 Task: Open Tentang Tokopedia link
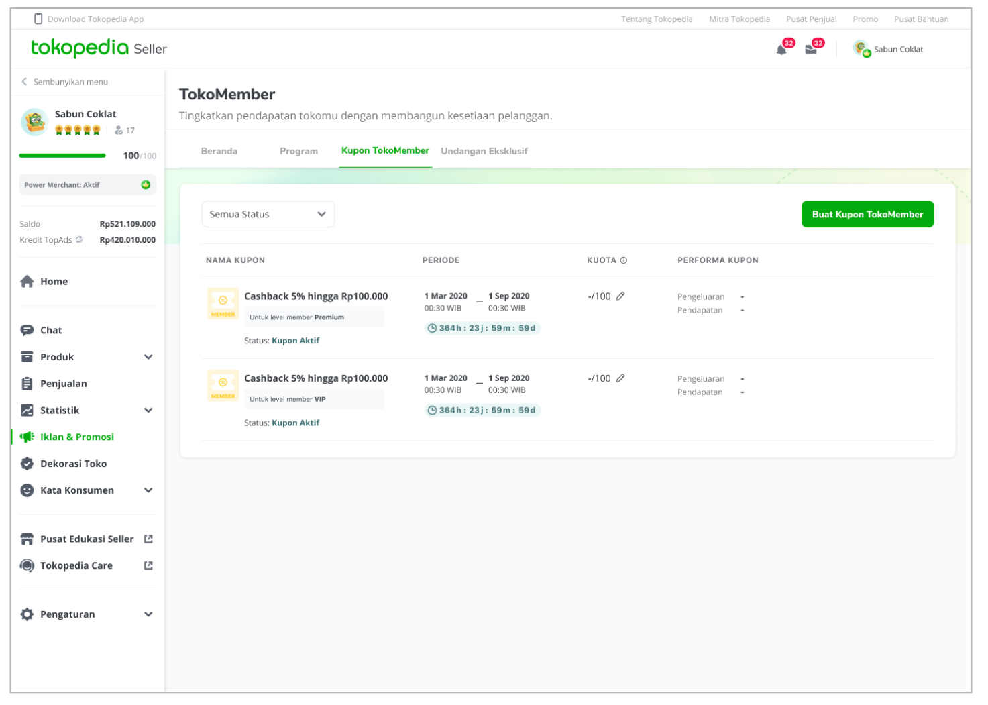[657, 19]
